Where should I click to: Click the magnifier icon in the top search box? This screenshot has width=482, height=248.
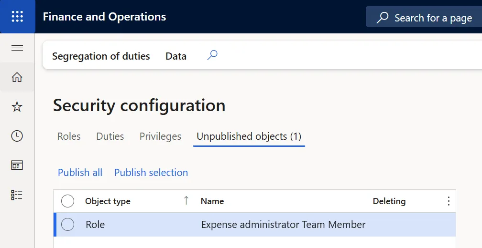[x=383, y=18]
